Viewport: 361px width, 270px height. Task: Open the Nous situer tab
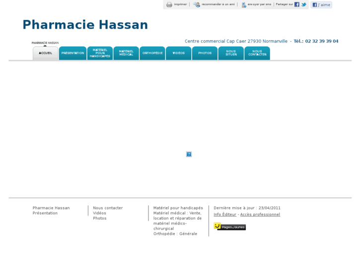pyautogui.click(x=231, y=54)
